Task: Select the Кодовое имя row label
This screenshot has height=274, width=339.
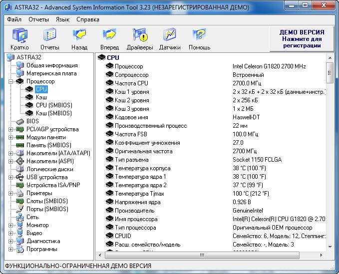Action: 131,117
